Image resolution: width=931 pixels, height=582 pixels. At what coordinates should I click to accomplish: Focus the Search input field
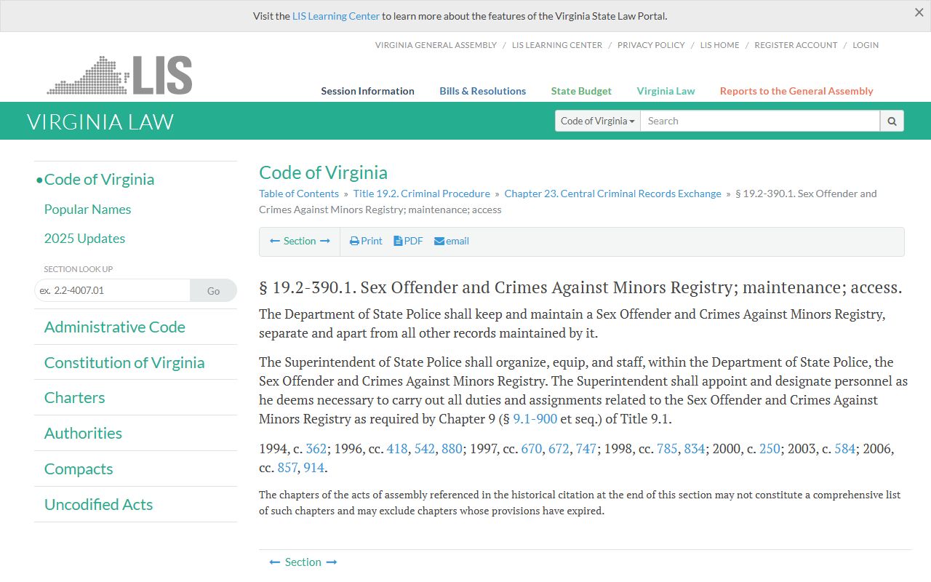[760, 121]
